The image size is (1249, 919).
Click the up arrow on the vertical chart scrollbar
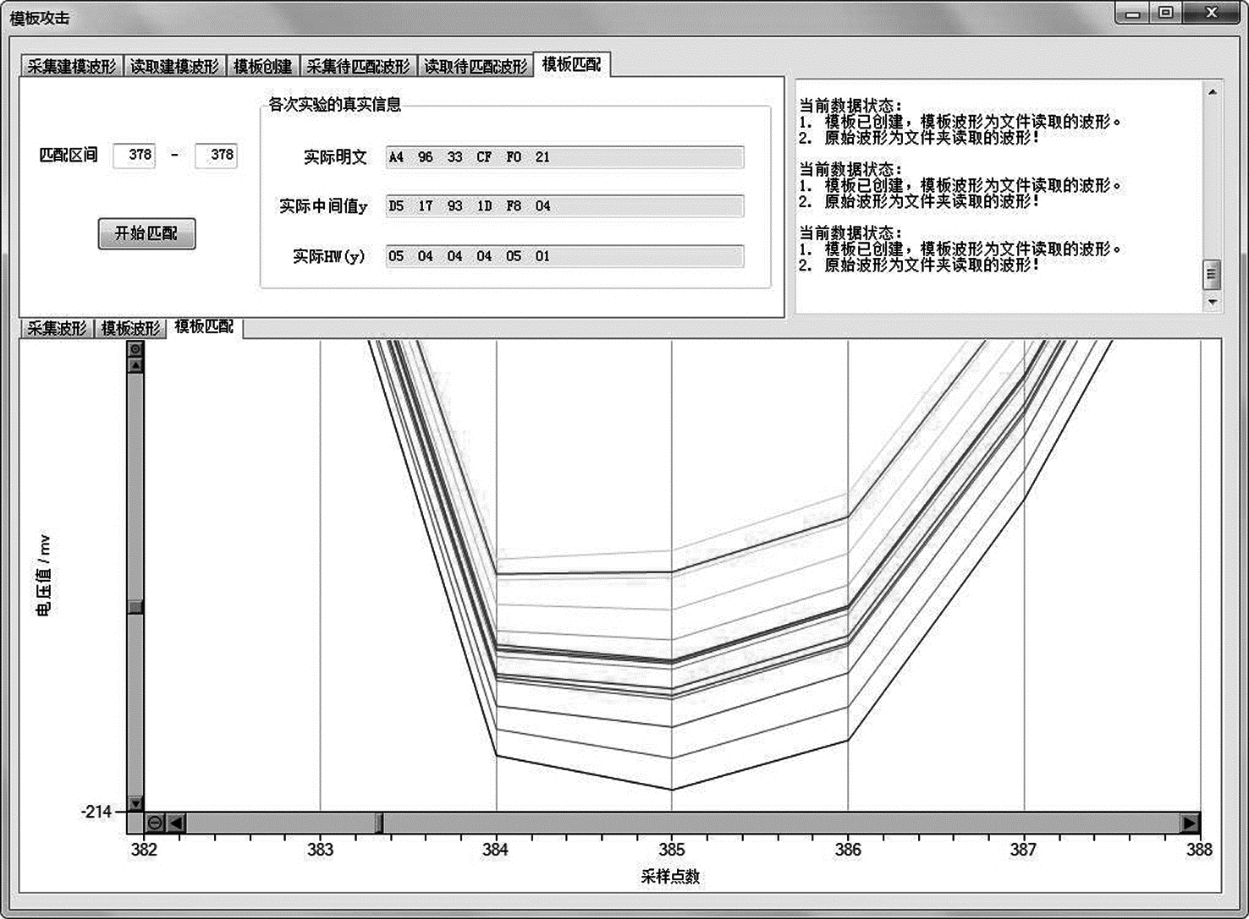coord(135,364)
